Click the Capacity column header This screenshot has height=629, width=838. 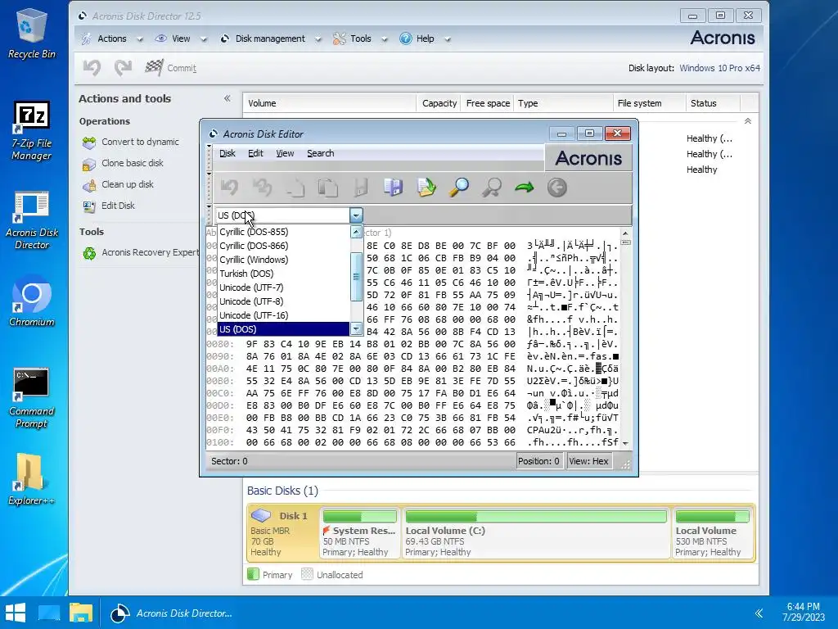(x=439, y=103)
